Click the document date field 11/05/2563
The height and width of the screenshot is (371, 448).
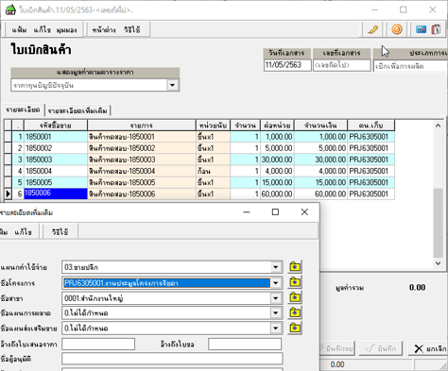click(287, 65)
